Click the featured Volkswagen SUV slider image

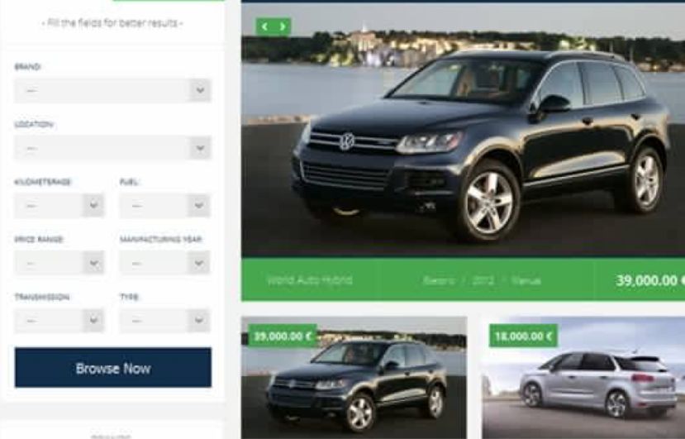click(x=463, y=130)
